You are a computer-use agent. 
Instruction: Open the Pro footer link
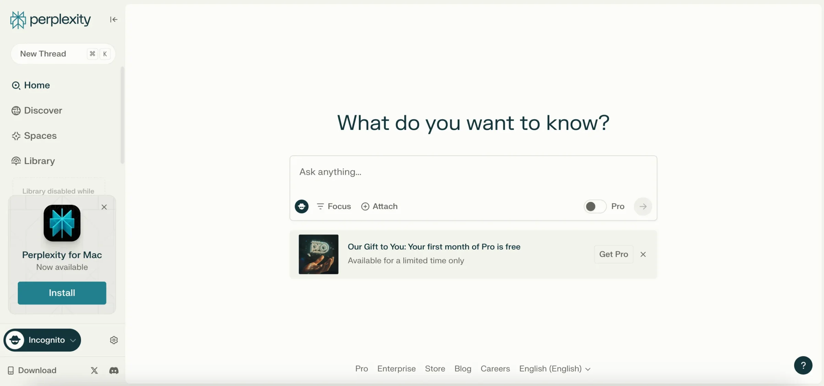pyautogui.click(x=362, y=369)
